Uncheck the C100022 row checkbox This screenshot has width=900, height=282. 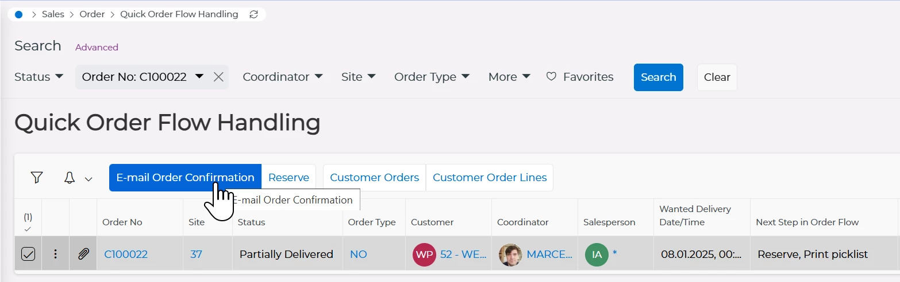click(28, 254)
